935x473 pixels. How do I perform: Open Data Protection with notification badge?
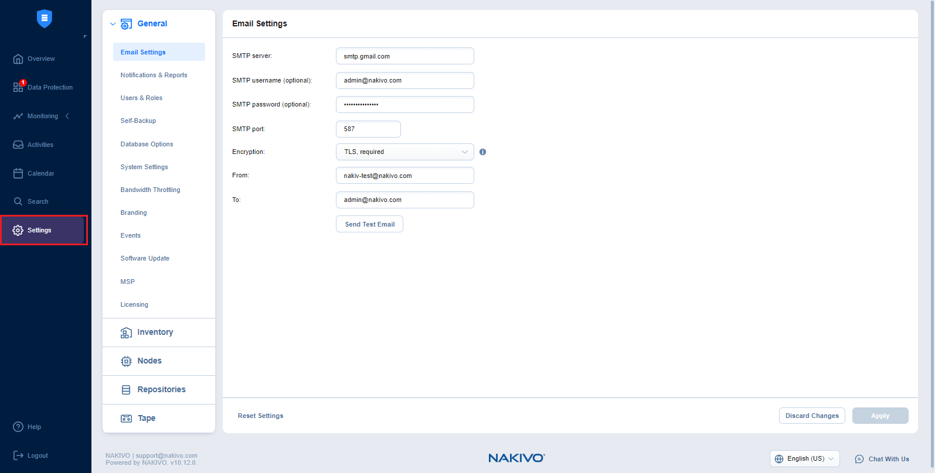point(18,87)
